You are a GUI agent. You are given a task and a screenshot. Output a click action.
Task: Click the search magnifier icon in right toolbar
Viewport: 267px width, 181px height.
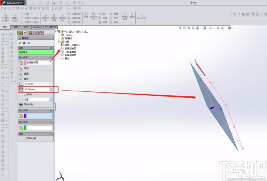(234, 14)
